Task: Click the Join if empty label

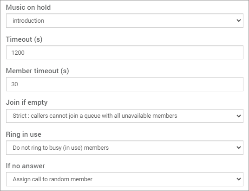Action: coord(26,103)
